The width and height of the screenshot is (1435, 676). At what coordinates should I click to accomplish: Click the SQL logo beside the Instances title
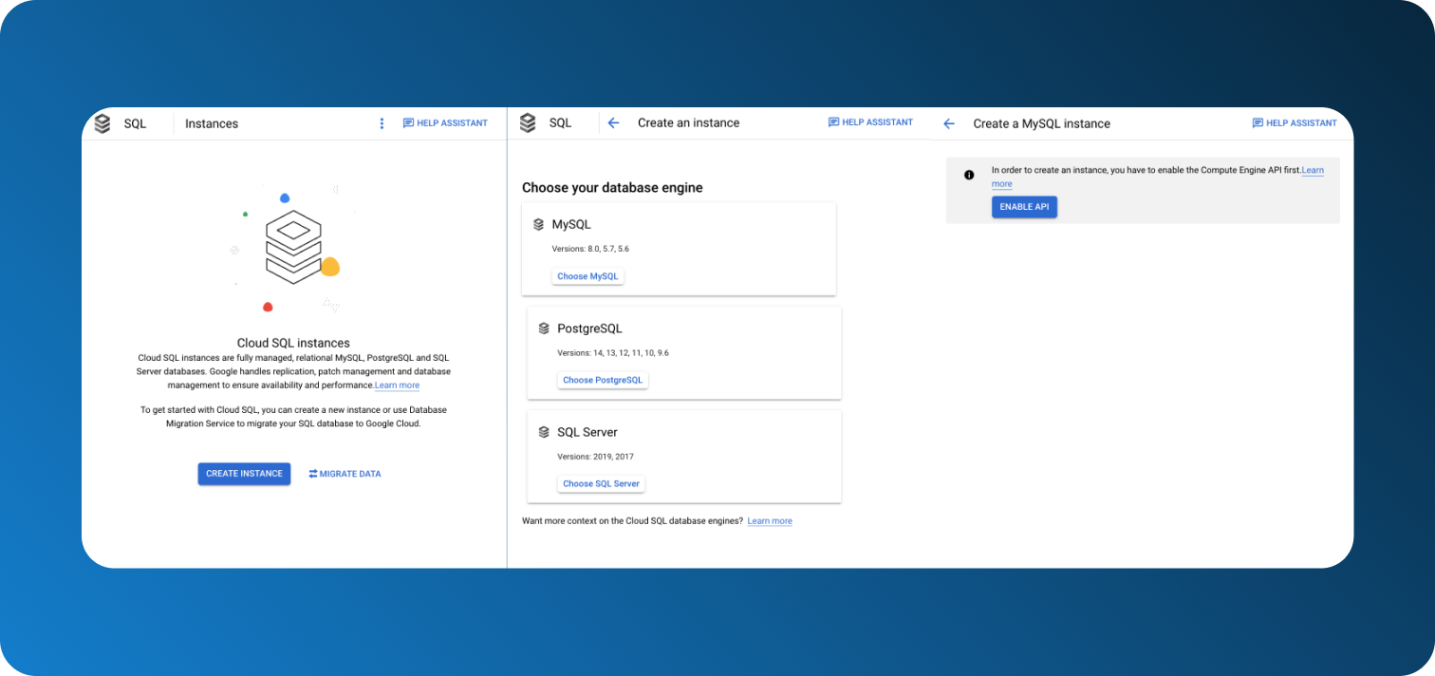[102, 123]
